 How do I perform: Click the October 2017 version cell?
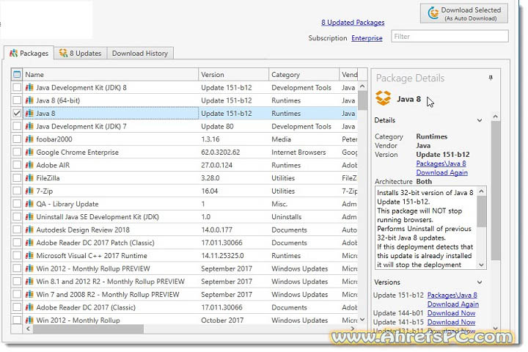coord(234,320)
